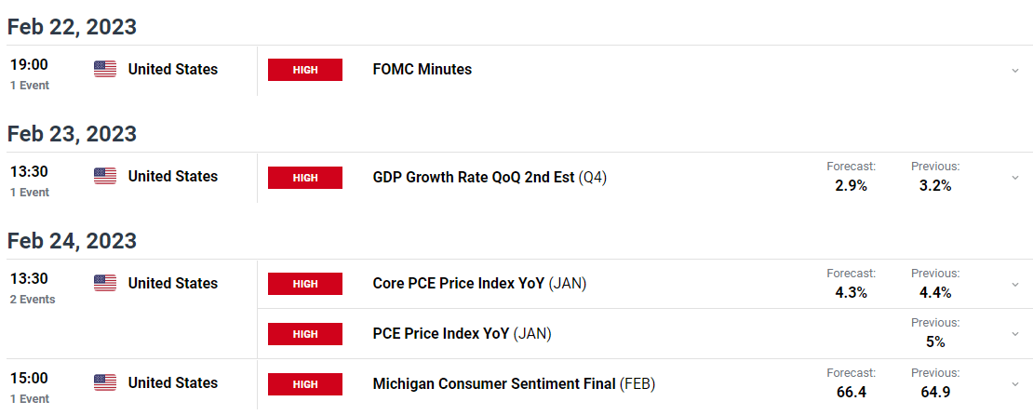This screenshot has height=415, width=1033.
Task: Expand Michigan Consumer Sentiment Final chevron
Action: pos(1015,384)
